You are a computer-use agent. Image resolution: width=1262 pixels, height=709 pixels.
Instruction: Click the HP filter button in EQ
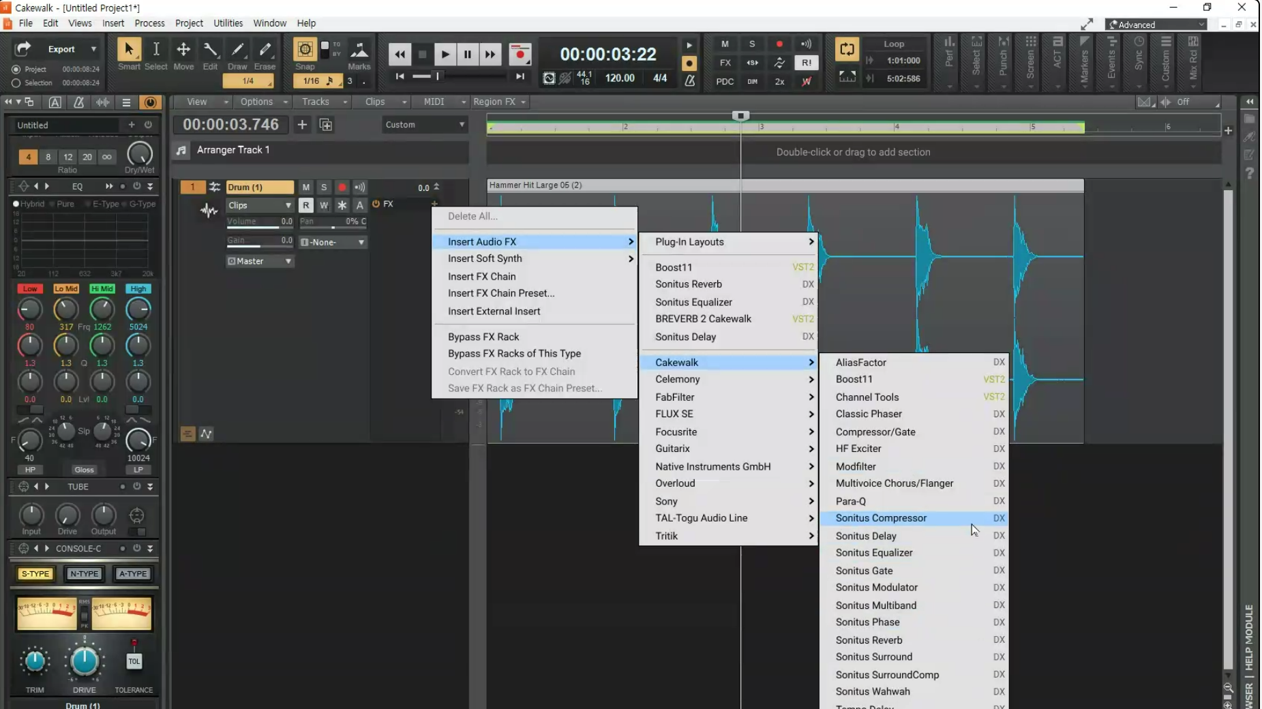pyautogui.click(x=30, y=470)
